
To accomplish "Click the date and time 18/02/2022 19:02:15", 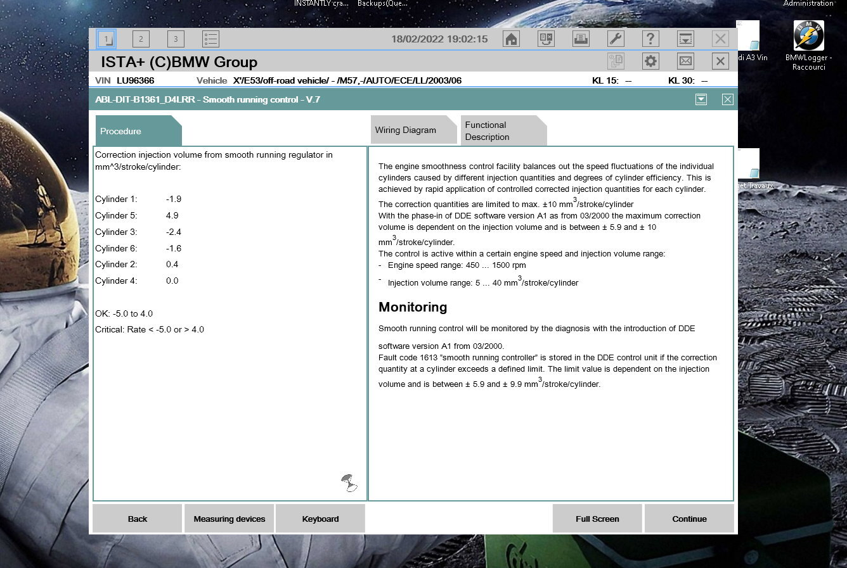I will pyautogui.click(x=439, y=39).
